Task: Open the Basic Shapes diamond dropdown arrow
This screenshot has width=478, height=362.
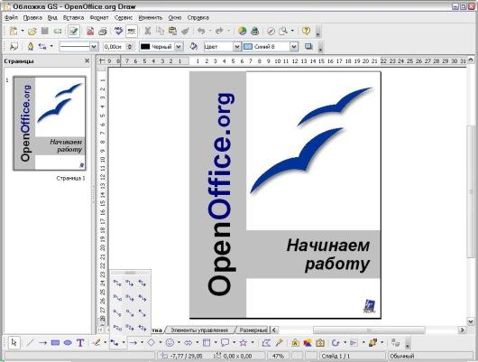Action: pyautogui.click(x=161, y=342)
